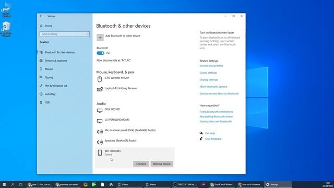Click the Give feedback link
Screen dimensions: 334x188
tap(213, 139)
